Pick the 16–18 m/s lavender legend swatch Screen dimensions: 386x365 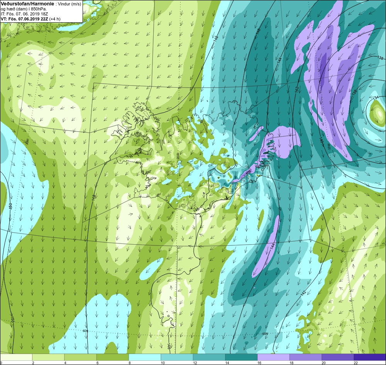click(273, 357)
